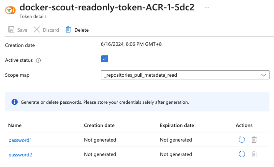This screenshot has height=167, width=274.
Task: Click the blue information banner icon
Action: pos(15,102)
